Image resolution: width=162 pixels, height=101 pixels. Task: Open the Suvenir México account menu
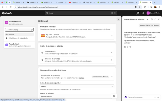[x=153, y=13]
